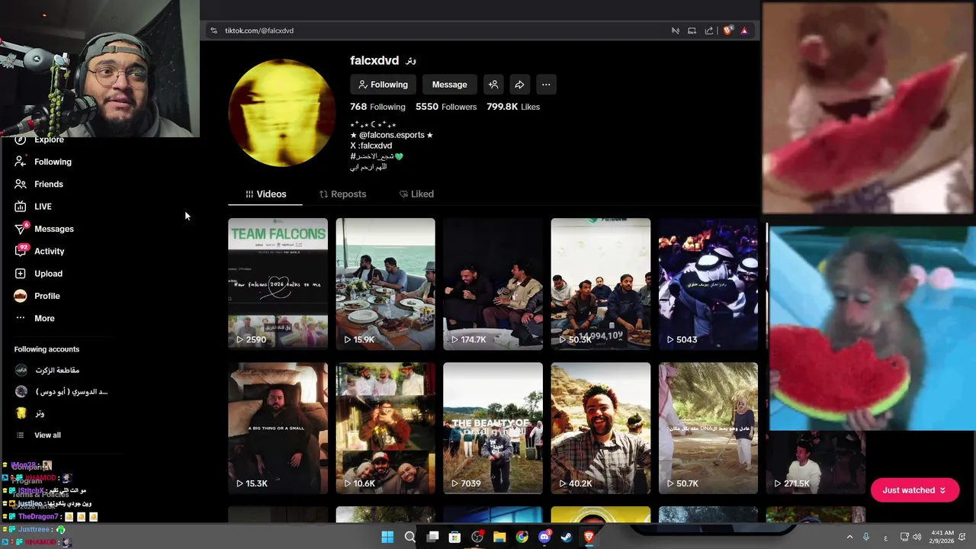Open the video with 50.7K views

click(708, 428)
